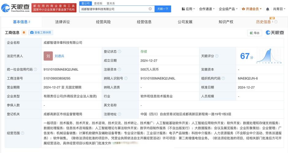Click registration authority 成都高新区市场监督管理局
Viewport: 288px width, 153px height.
click(63, 114)
